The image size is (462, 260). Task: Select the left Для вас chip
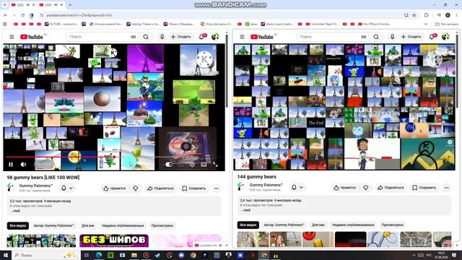click(x=88, y=225)
